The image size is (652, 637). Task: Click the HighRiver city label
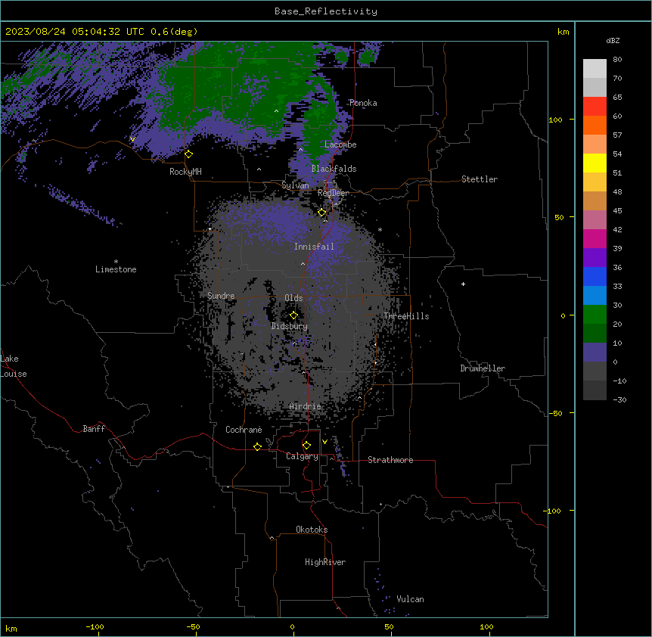(x=325, y=562)
